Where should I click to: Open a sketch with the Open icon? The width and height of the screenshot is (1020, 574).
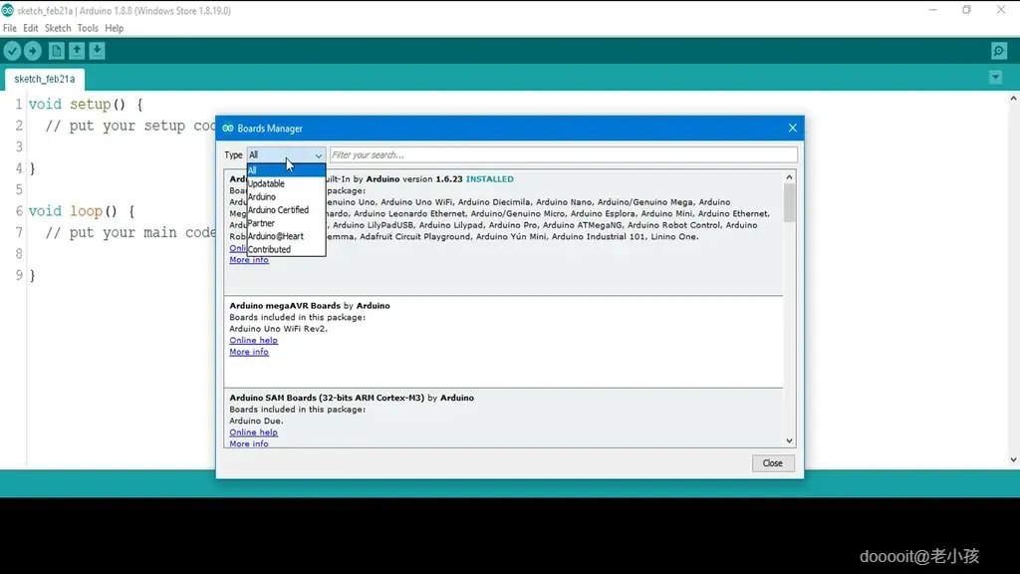(x=77, y=51)
